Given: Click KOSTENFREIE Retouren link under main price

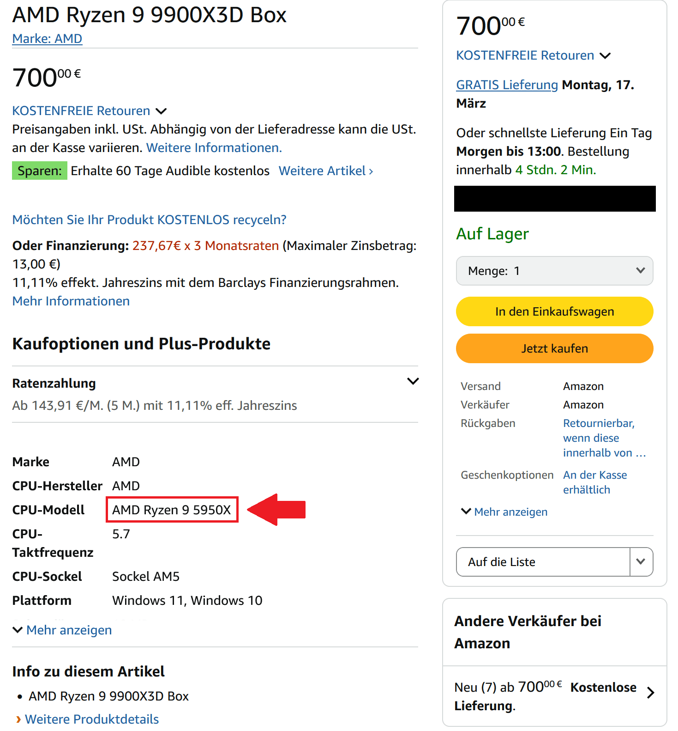Looking at the screenshot, I should click(81, 111).
